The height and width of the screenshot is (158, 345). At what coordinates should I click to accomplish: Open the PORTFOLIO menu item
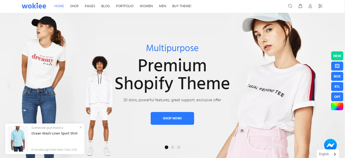(x=125, y=6)
